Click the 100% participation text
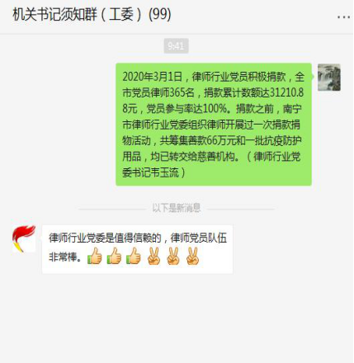This screenshot has height=363, width=354. [x=215, y=109]
